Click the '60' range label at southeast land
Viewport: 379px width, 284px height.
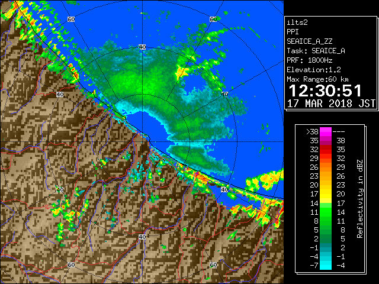coord(213,265)
